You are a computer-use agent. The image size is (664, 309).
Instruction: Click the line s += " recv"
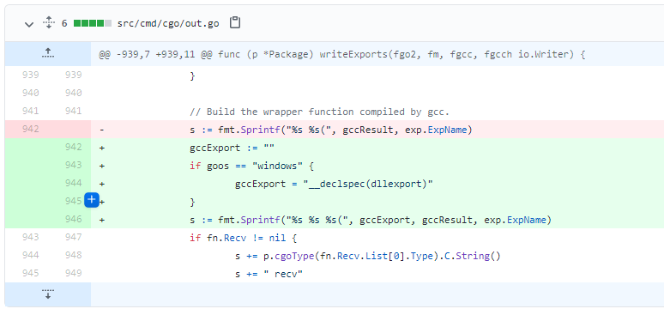coord(269,274)
